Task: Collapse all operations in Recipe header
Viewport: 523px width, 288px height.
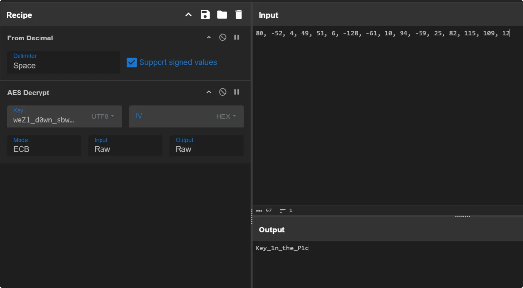Action: point(188,15)
